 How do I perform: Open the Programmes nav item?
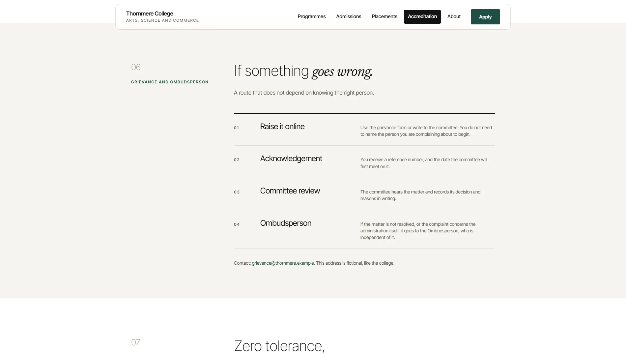click(311, 16)
